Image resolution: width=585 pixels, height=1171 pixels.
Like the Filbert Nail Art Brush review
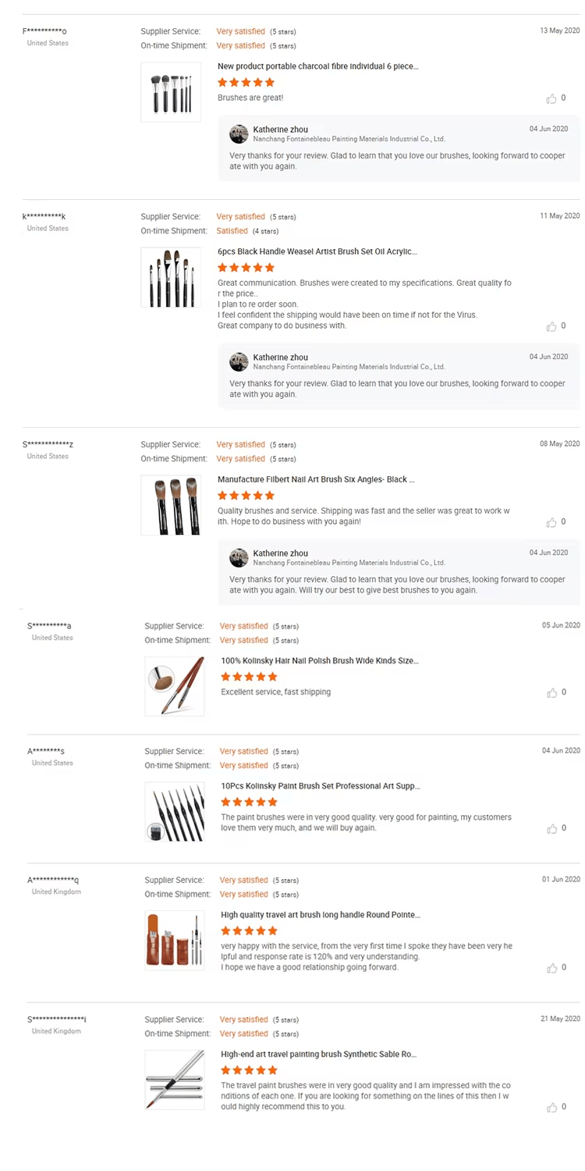551,522
